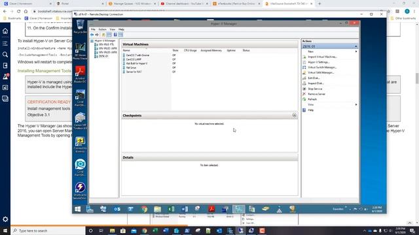Select the CentOS 7 with Gnome virtual machine
419x235 pixels.
(x=136, y=55)
